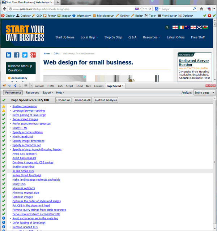
Task: Click the Firebug bug icon
Action: 4,86
